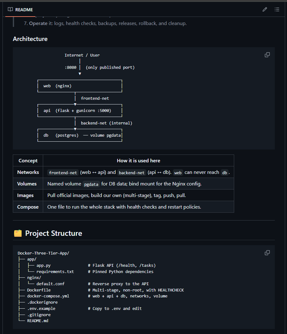Click the 'web (nginx)' box text
Screen dimensions: 287x334
click(x=58, y=86)
